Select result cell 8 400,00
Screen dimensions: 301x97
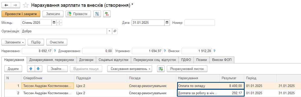pyautogui.click(x=232, y=86)
